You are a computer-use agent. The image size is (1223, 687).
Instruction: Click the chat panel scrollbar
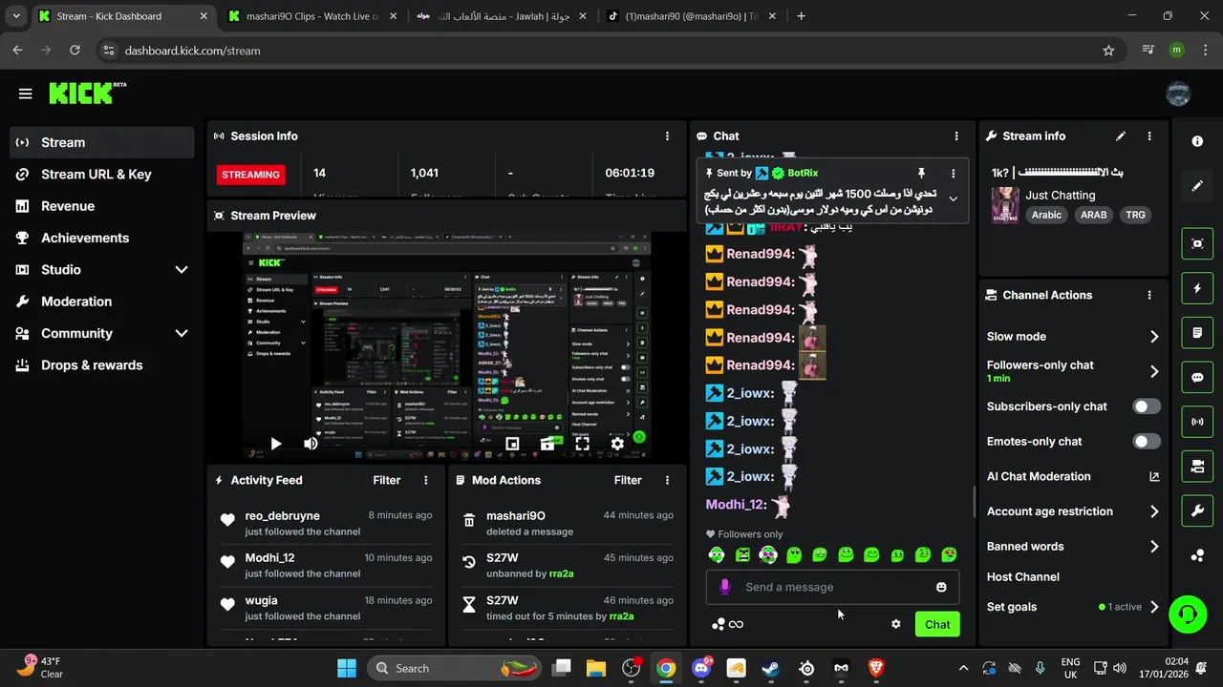click(x=974, y=503)
